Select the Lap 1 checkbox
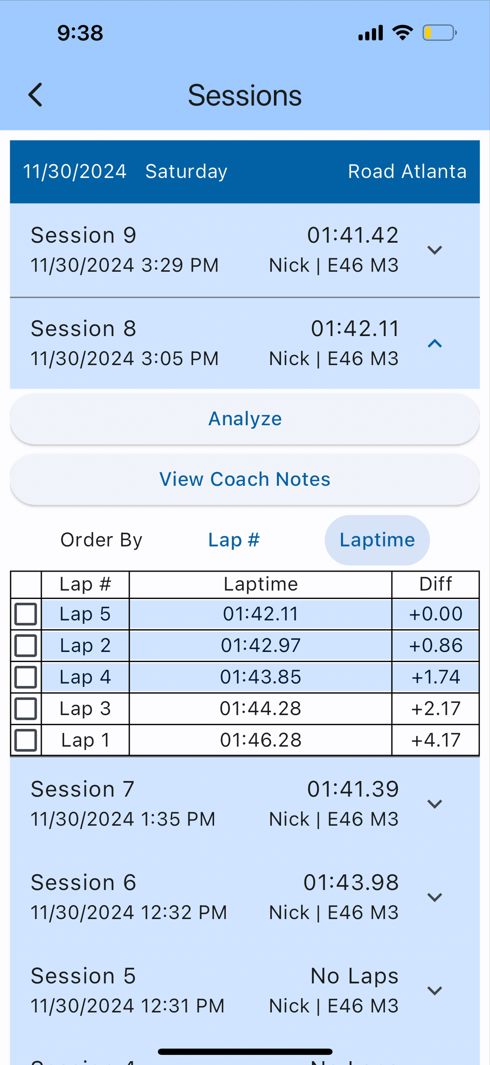 (x=26, y=740)
